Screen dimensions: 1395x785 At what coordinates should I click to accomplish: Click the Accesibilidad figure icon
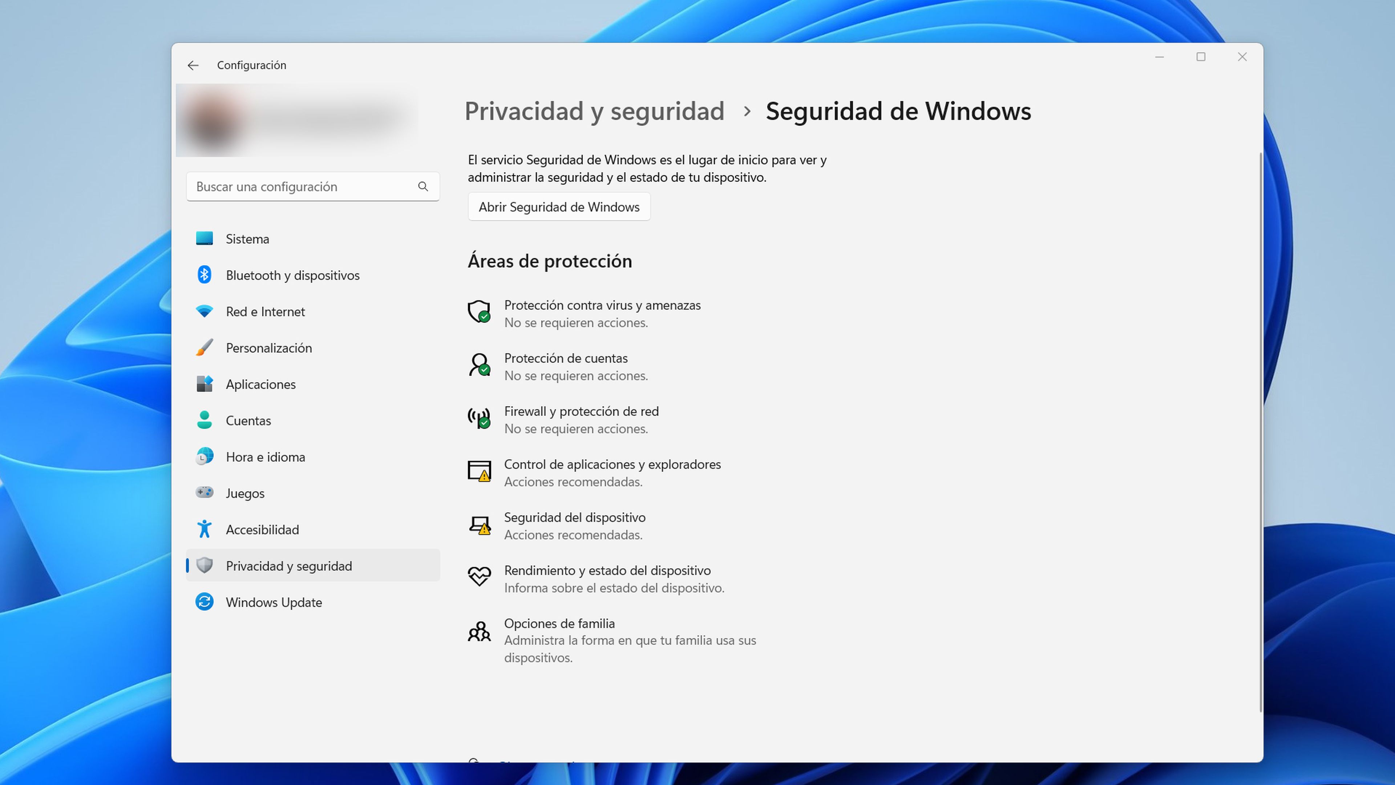(x=204, y=529)
